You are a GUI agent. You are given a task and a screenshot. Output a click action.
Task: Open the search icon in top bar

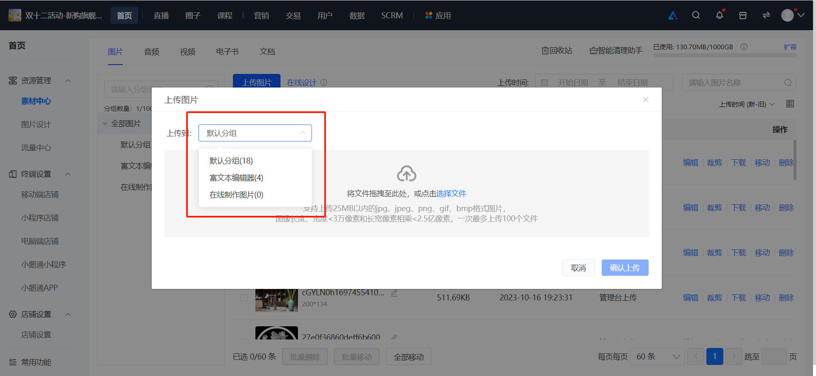click(x=696, y=15)
